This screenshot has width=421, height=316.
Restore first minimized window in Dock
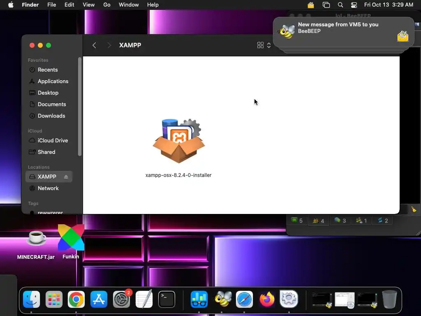coord(322,300)
